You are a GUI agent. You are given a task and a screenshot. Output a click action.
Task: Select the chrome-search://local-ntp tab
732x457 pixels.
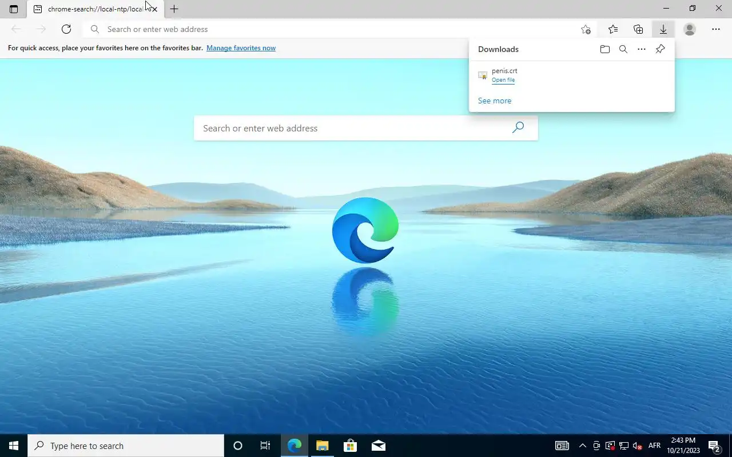pyautogui.click(x=95, y=9)
